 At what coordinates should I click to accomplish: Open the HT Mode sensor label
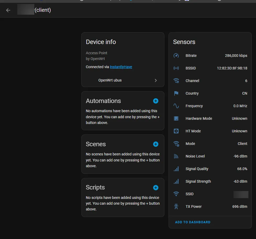[193, 131]
